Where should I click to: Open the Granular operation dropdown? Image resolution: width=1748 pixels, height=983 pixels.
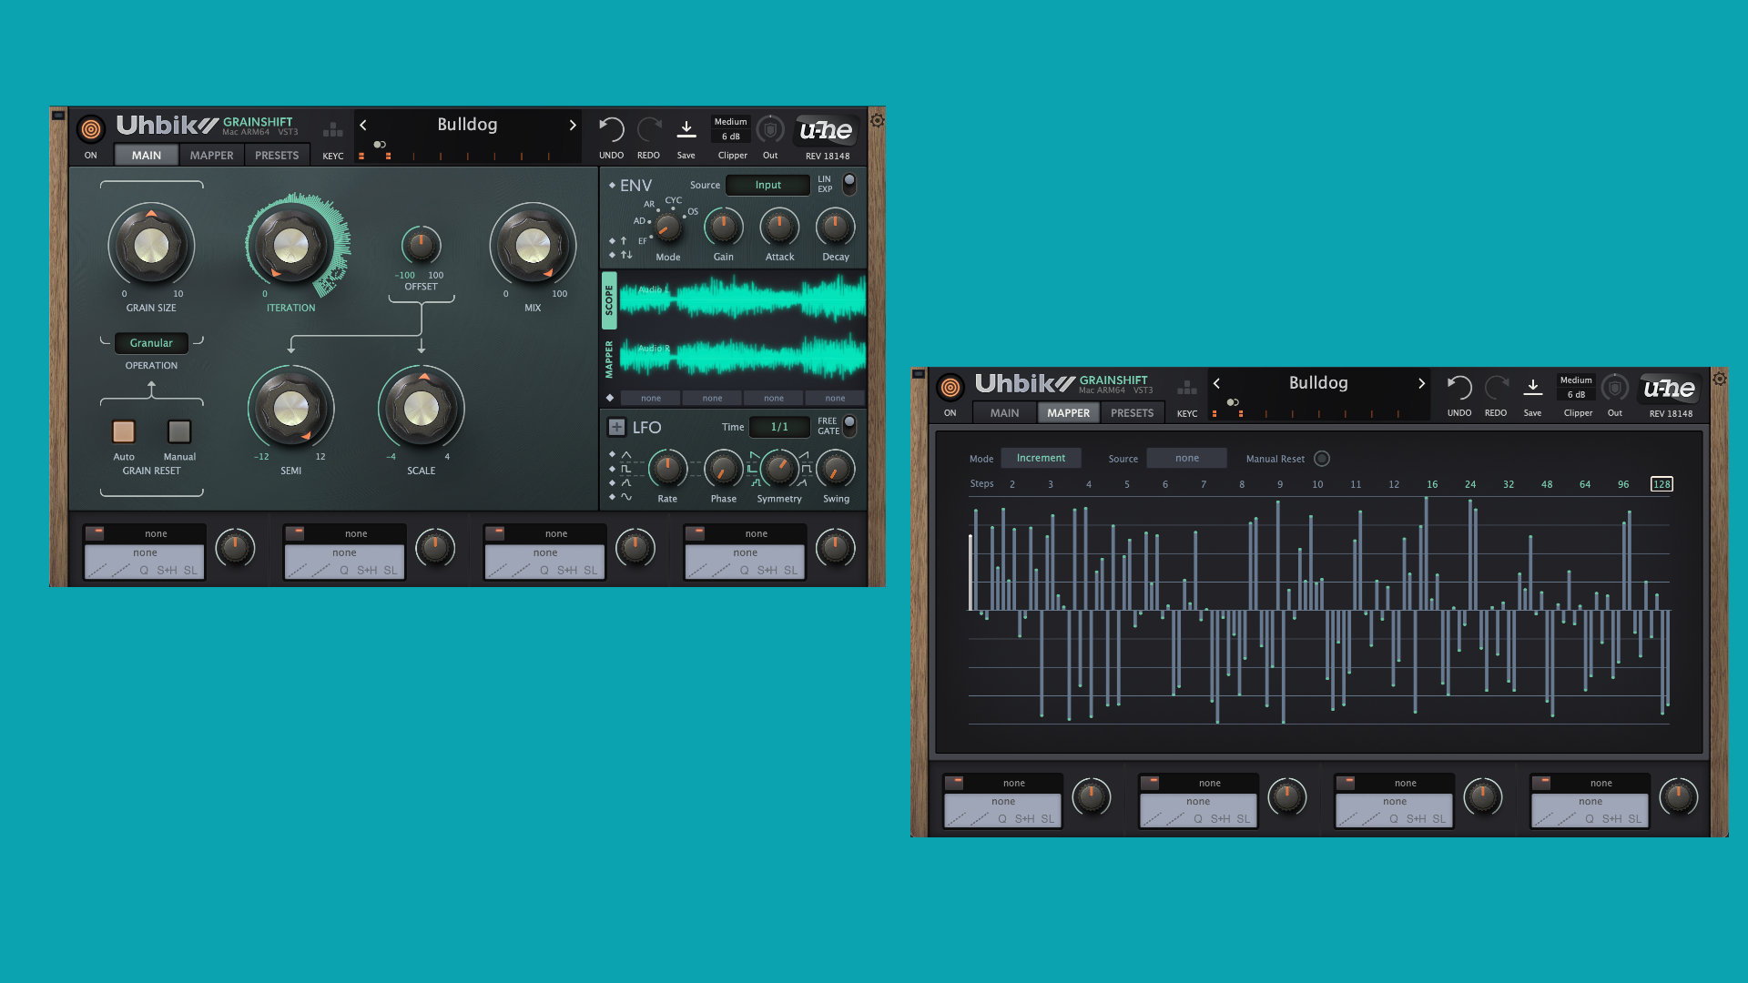(151, 343)
